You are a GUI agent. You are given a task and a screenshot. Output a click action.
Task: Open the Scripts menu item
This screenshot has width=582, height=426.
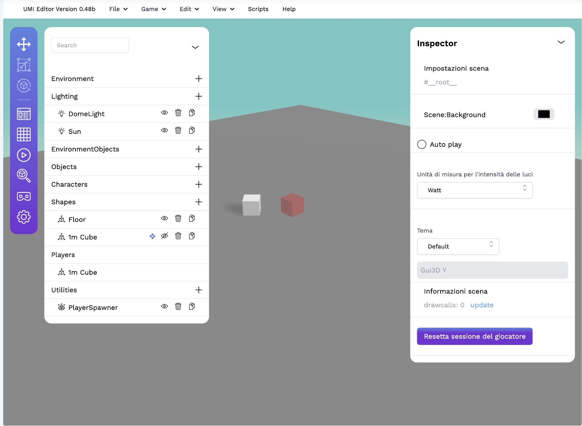pyautogui.click(x=258, y=9)
